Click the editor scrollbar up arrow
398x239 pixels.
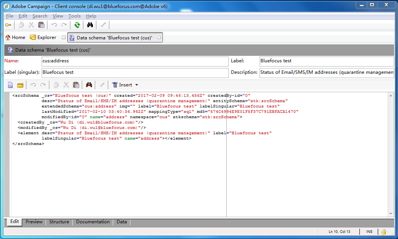391,96
